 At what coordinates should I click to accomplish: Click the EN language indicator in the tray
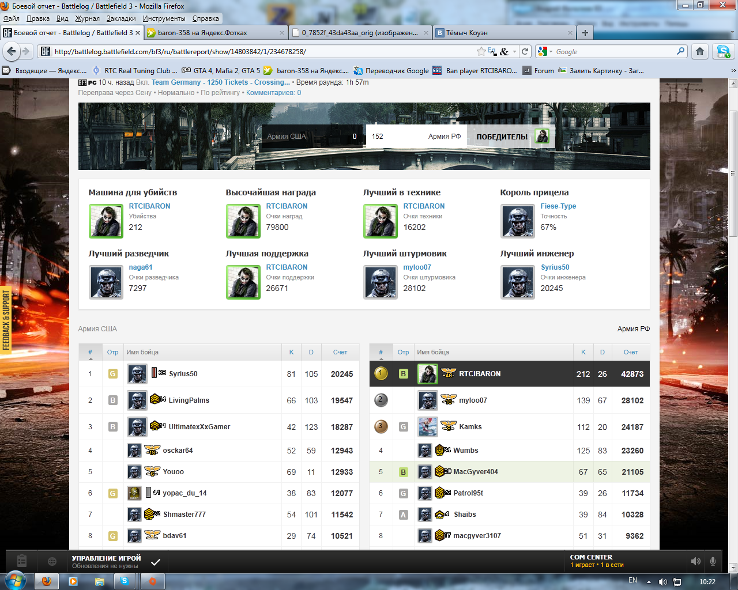coord(632,581)
